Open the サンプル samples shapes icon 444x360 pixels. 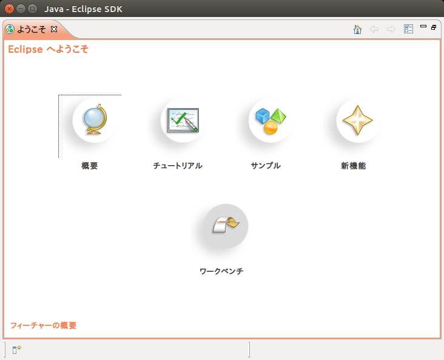click(271, 120)
